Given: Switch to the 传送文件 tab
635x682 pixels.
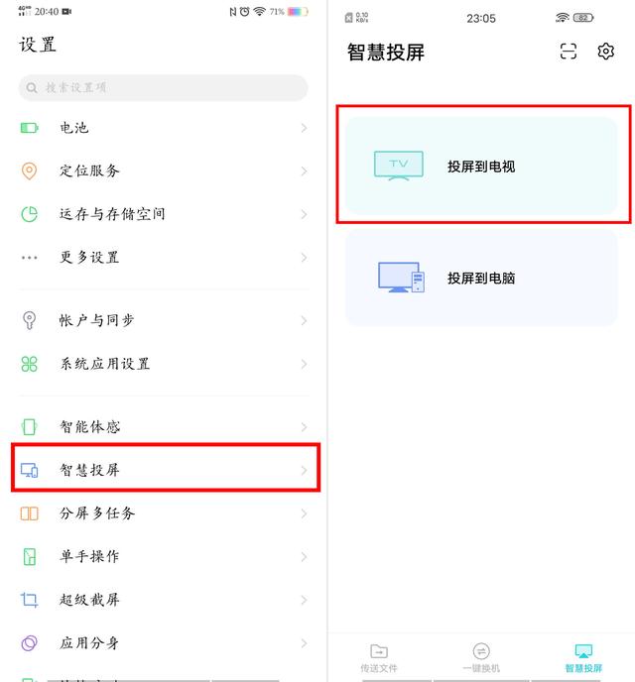Looking at the screenshot, I should click(x=379, y=657).
